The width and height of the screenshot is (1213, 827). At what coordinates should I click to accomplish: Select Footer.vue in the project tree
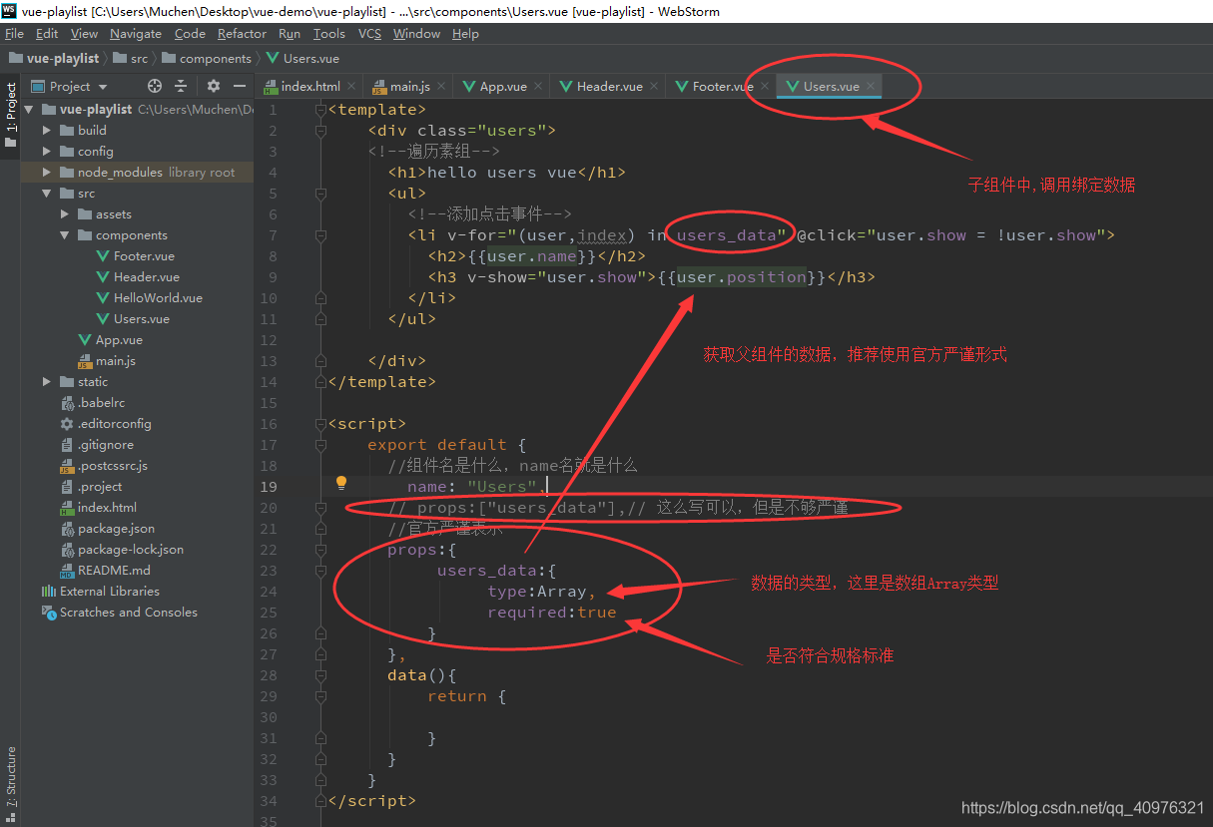pyautogui.click(x=137, y=256)
